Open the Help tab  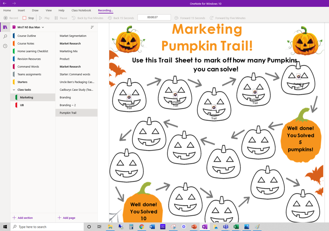click(x=61, y=10)
